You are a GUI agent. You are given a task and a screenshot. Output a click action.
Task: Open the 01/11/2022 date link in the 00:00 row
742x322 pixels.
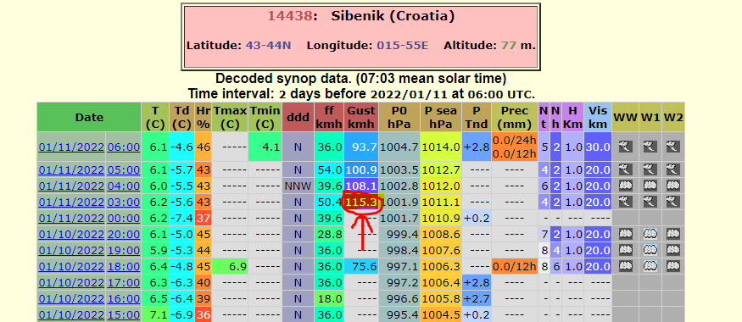tap(71, 218)
